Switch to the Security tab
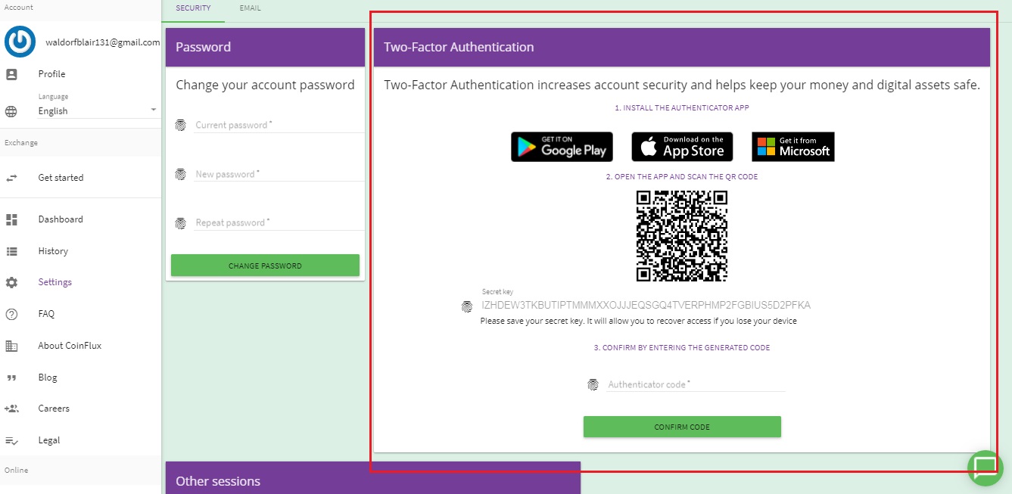The image size is (1012, 494). click(193, 8)
